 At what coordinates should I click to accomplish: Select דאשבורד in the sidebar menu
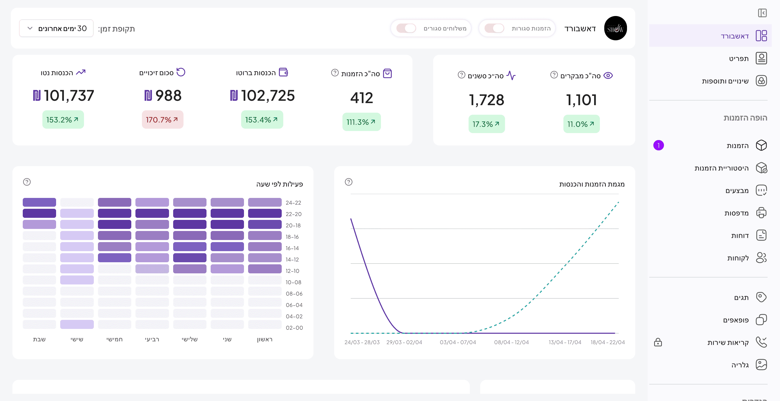pyautogui.click(x=734, y=36)
